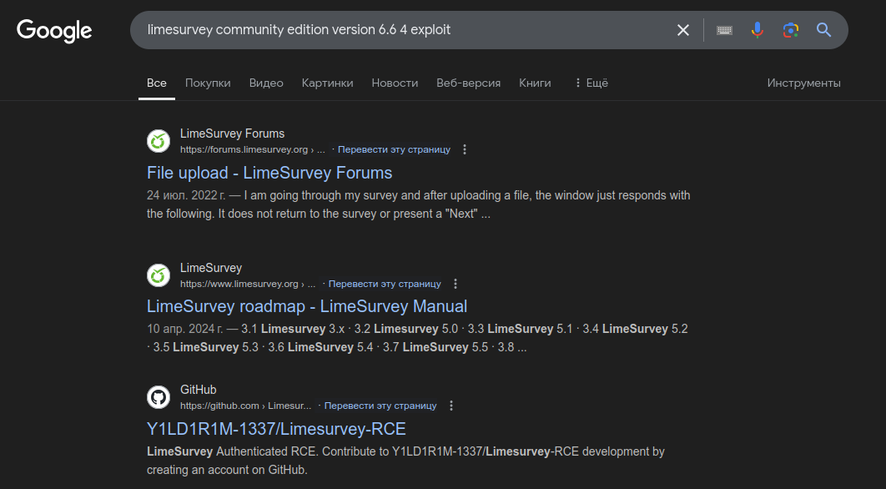
Task: Submit search with the magnifying glass icon
Action: pos(823,30)
